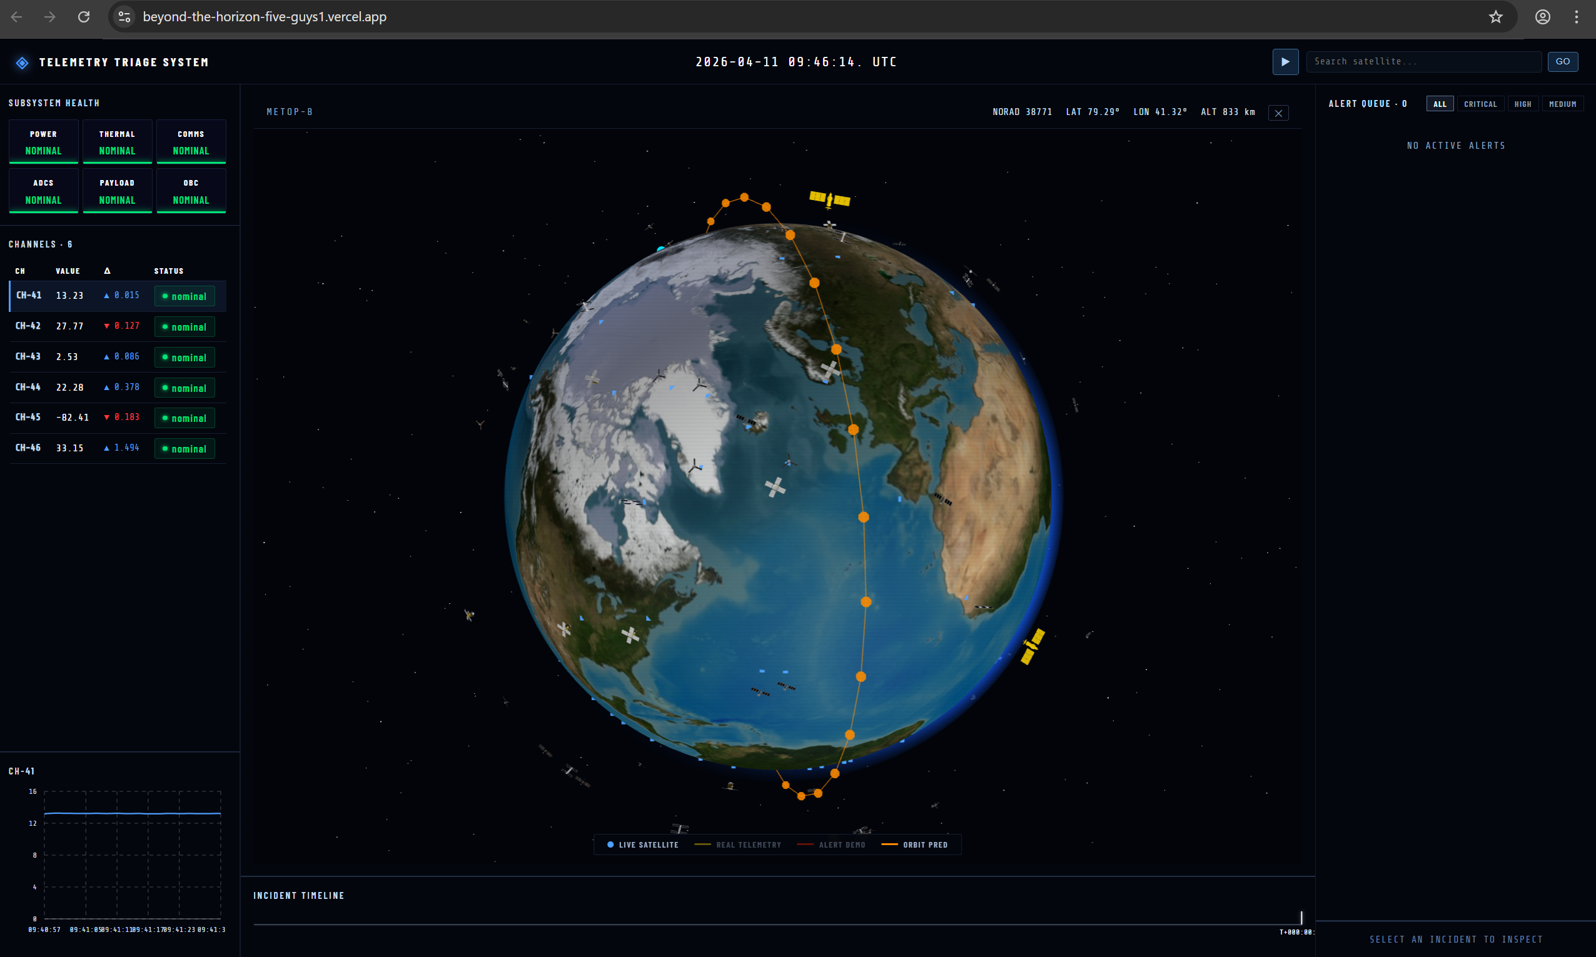Open Chrome three-dot menu

(1576, 17)
